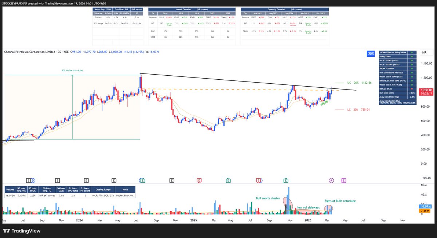Click teal earnings marker left of Nov 2025
Screen dimensions: 437x238
(x=286, y=180)
